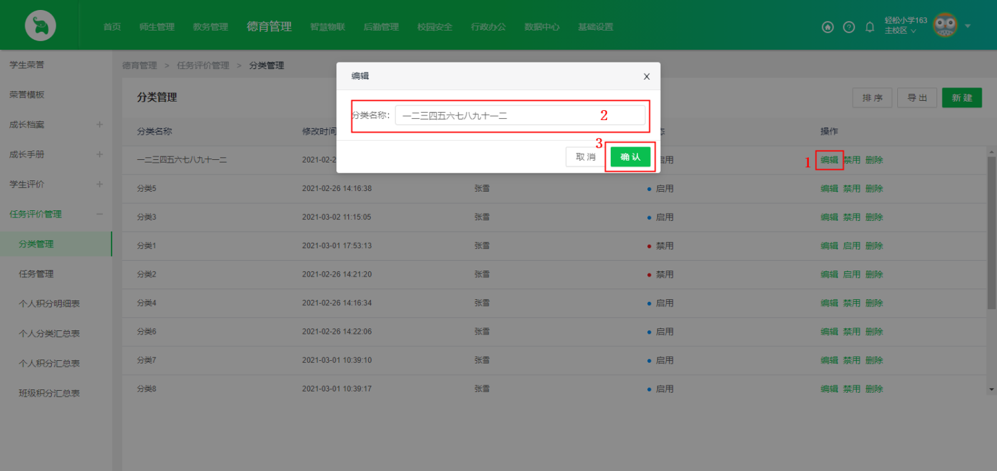Open 教务管理 top menu
This screenshot has width=997, height=471.
point(210,27)
